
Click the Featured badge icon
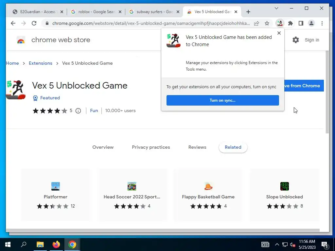[35, 98]
